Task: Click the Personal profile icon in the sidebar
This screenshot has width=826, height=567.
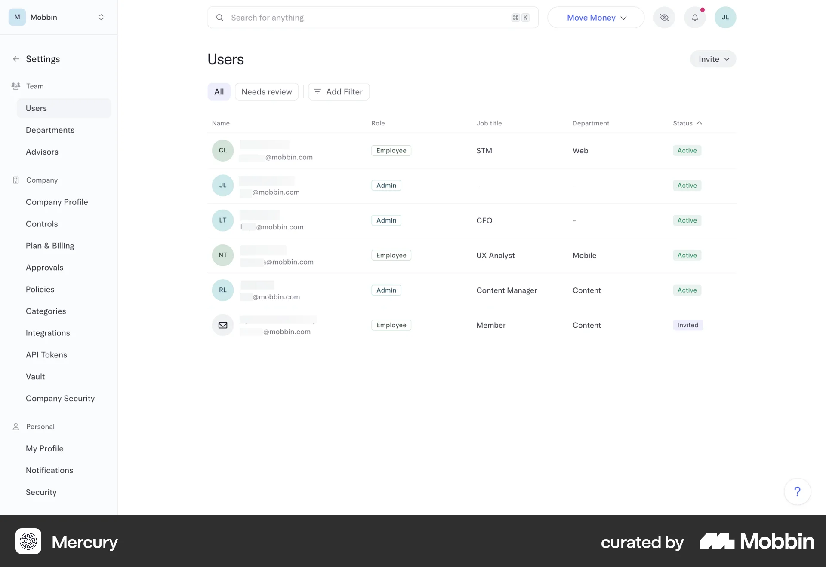Action: (15, 426)
